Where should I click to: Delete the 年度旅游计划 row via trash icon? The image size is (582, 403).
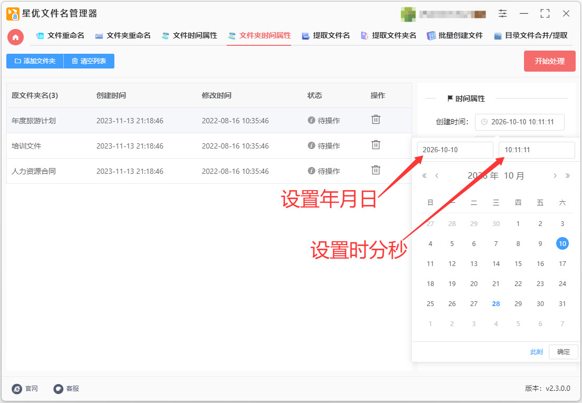coord(376,120)
